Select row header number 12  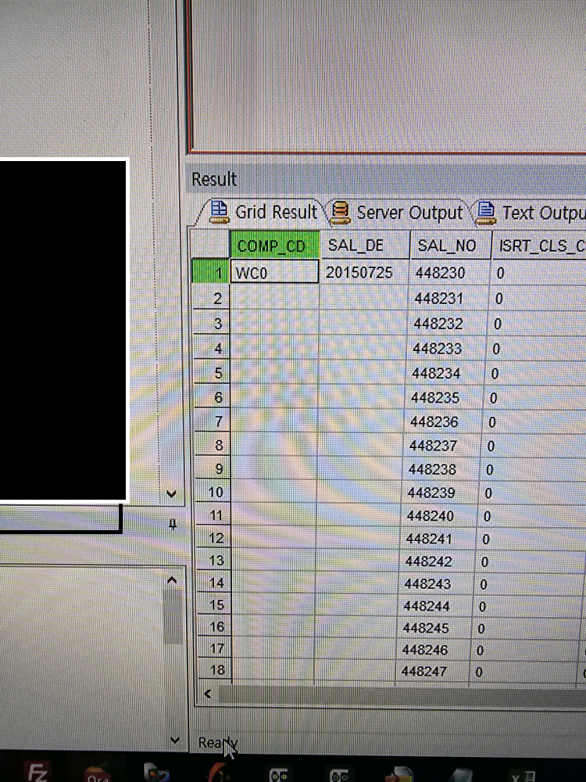[214, 539]
